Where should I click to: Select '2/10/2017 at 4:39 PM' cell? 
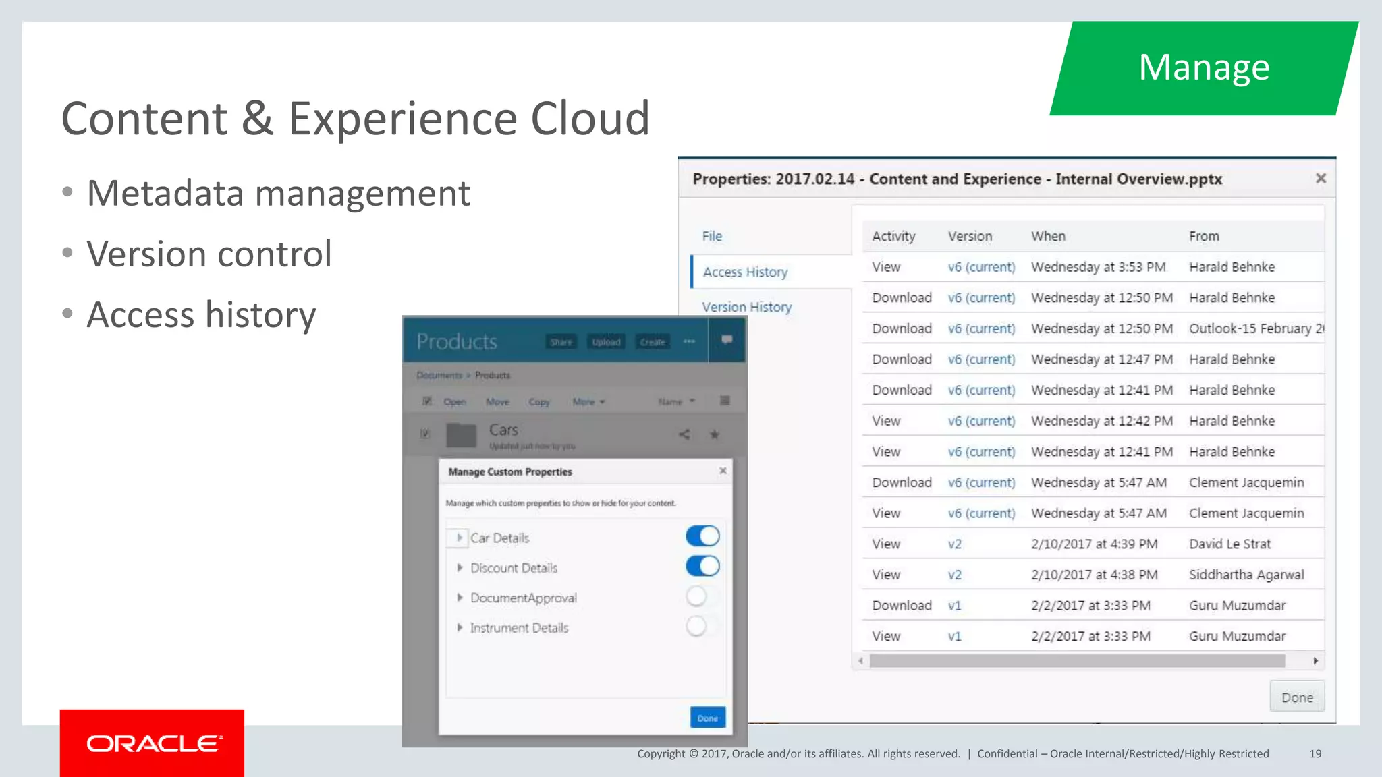[x=1094, y=544]
